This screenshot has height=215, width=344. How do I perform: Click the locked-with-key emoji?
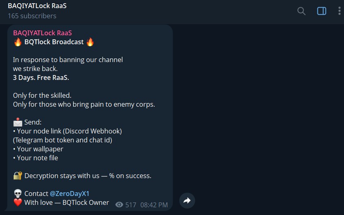click(18, 176)
